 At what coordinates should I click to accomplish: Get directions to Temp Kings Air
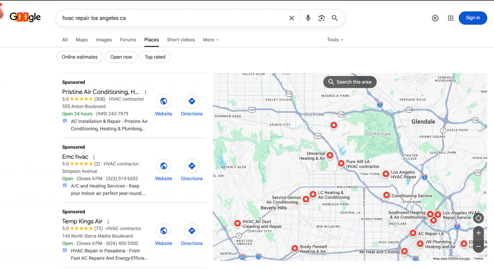[192, 231]
